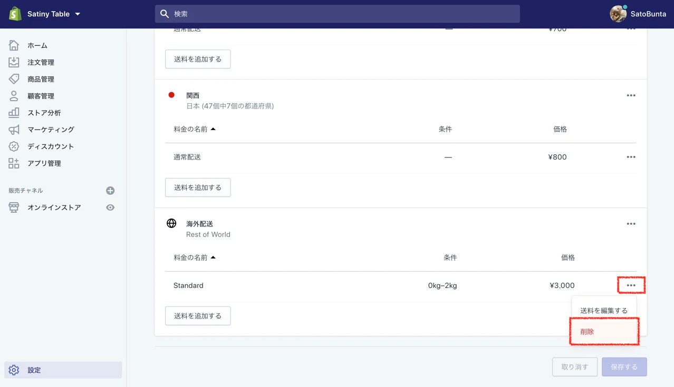Click the 商品管理 tag icon
Screen dimensions: 674x387
[14, 79]
